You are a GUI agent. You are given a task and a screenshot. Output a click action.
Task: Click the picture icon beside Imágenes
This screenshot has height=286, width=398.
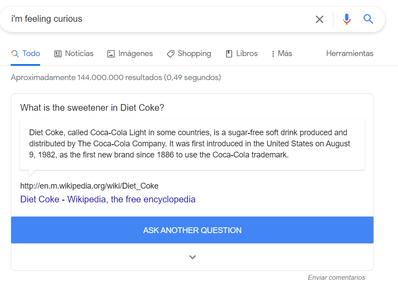coord(111,54)
